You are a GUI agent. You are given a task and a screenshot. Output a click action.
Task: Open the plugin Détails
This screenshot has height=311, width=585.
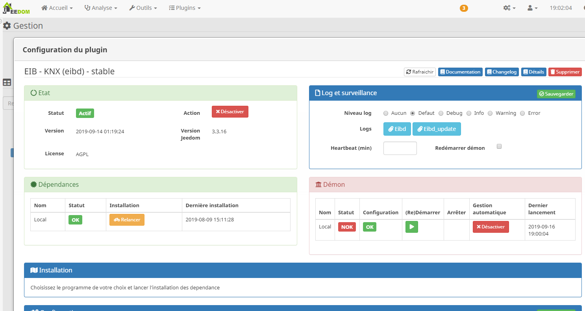point(533,72)
